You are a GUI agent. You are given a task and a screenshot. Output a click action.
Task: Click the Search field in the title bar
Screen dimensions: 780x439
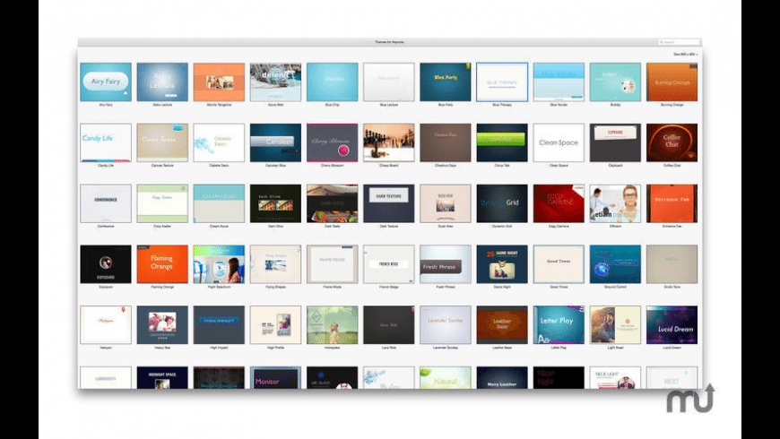click(679, 42)
